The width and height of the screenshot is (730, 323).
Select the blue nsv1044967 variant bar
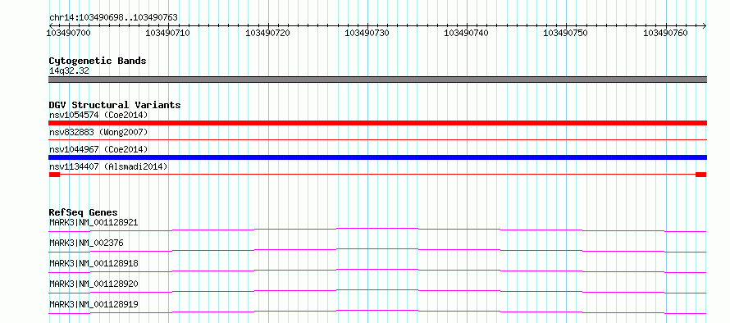click(377, 157)
